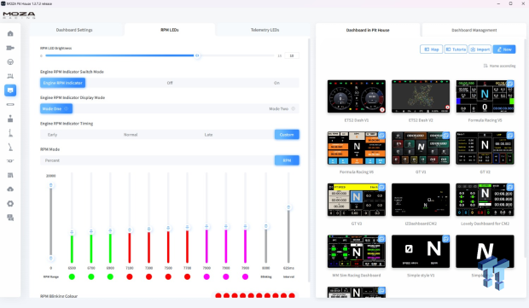The width and height of the screenshot is (529, 308).
Task: Open the racing seat icon in the sidebar
Action: point(10,76)
